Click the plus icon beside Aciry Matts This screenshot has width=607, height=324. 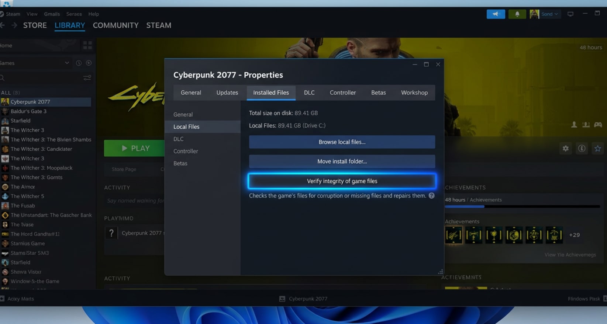(2, 299)
